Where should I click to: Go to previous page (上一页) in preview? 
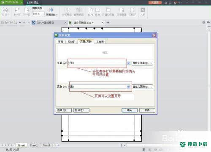tap(17, 12)
